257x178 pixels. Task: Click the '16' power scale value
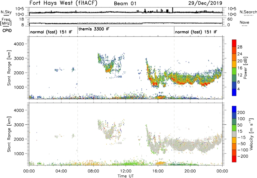240,68
